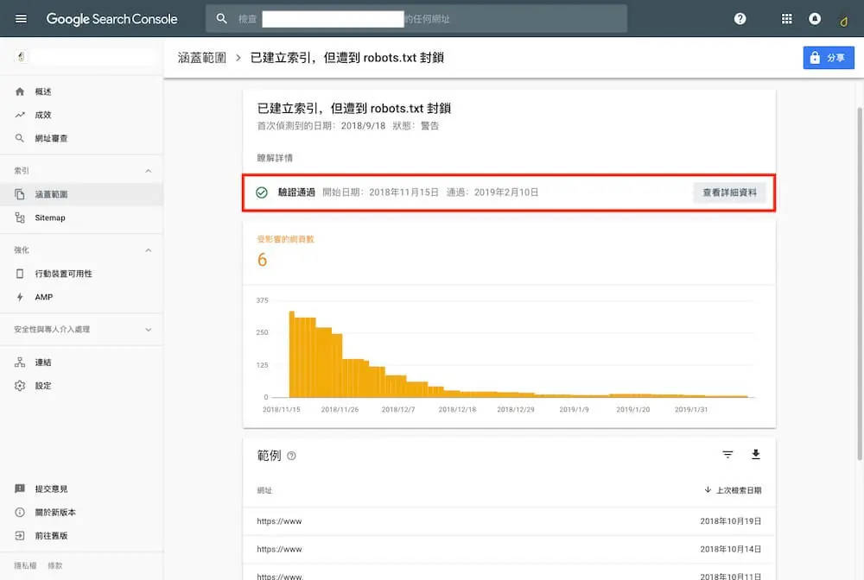
Task: Open 設定 settings
Action: tap(81, 386)
